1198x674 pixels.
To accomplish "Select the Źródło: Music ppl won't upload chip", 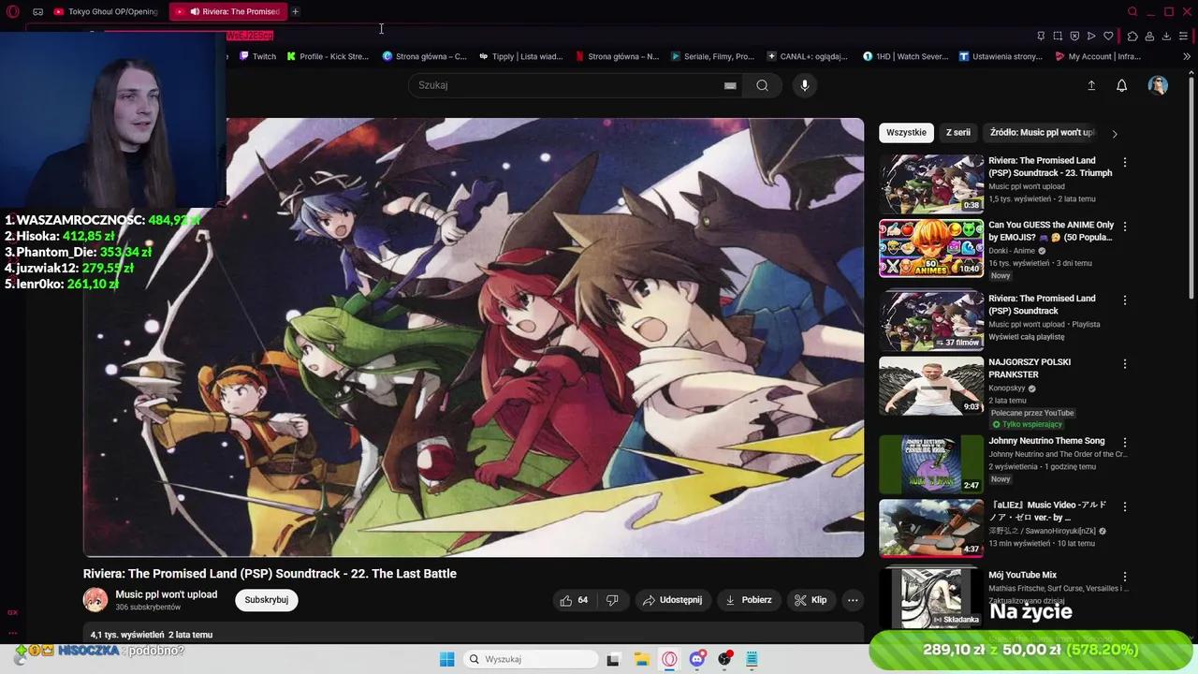I will click(x=1041, y=133).
